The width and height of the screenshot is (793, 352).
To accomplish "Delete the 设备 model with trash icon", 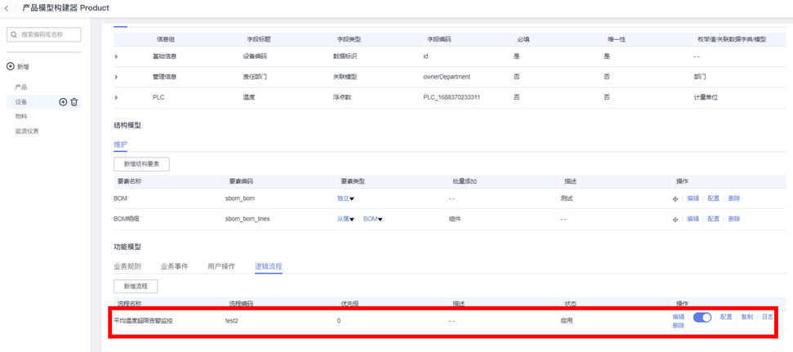I will (74, 102).
